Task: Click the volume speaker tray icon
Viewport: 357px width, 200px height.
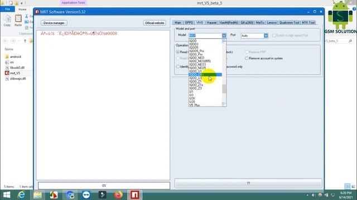Action: [x=313, y=195]
